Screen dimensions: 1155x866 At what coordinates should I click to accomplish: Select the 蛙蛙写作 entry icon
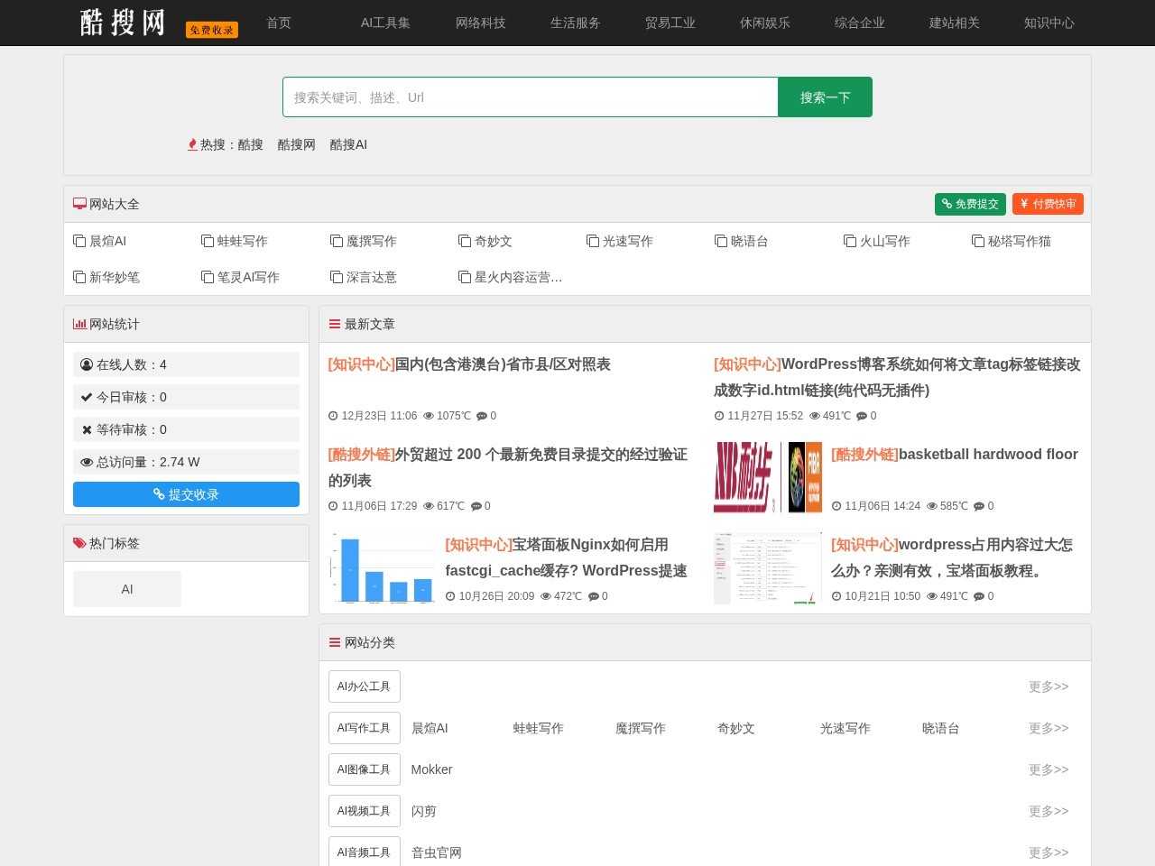click(208, 241)
